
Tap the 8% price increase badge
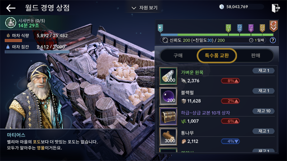230,81
